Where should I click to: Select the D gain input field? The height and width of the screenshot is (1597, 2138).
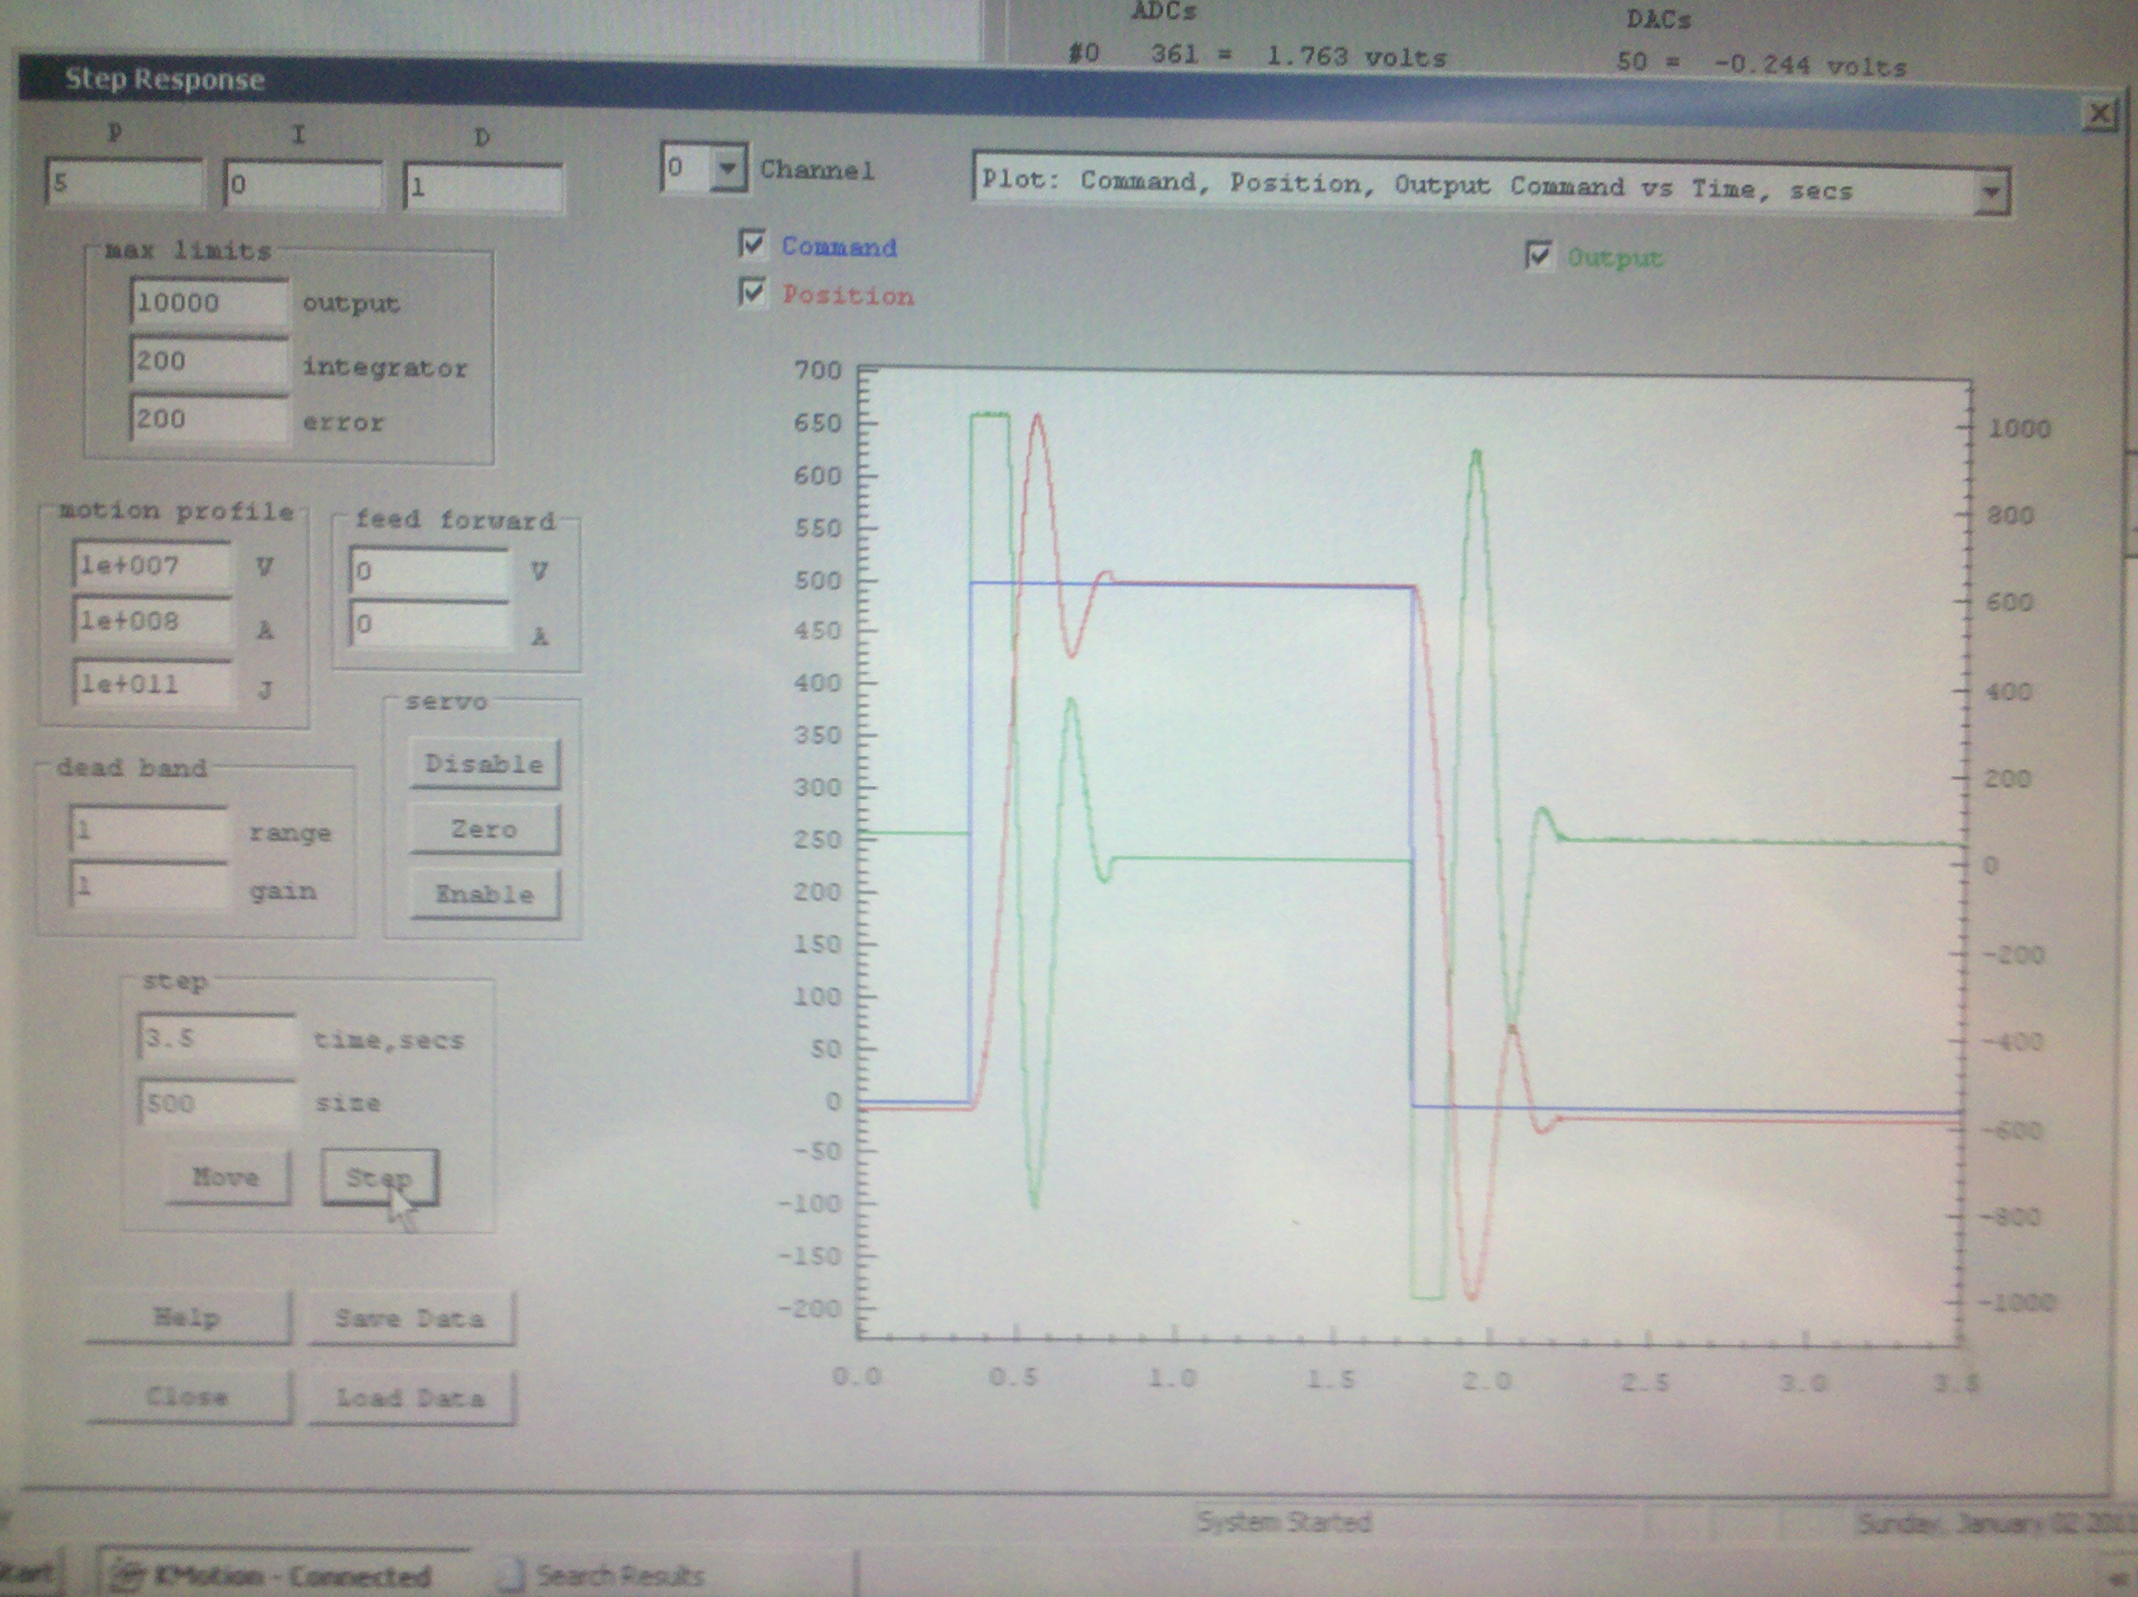coord(483,186)
